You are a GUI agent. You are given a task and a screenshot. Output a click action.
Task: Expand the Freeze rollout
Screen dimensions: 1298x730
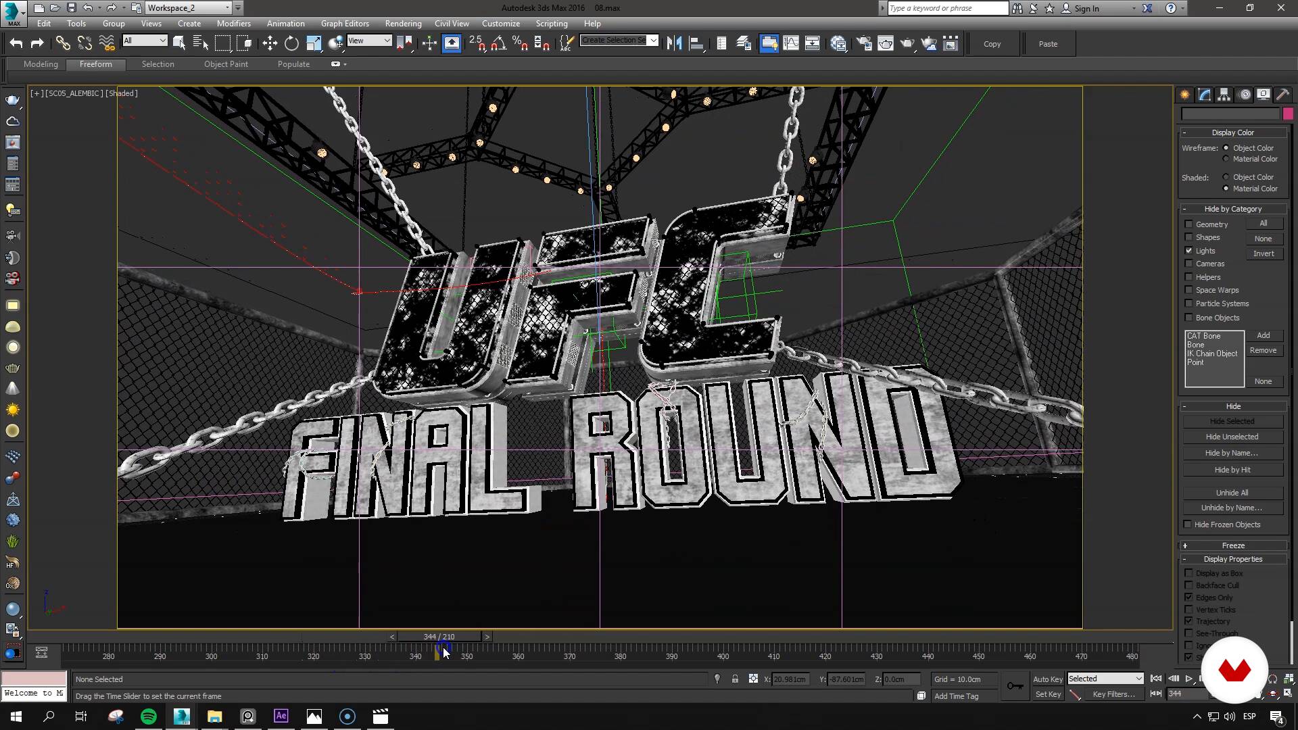[1232, 545]
